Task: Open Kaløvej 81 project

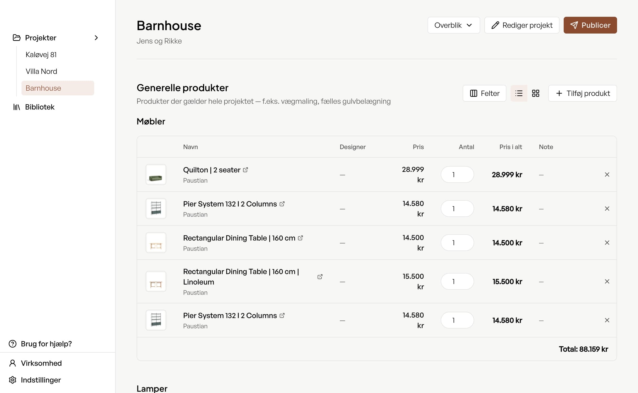Action: pos(41,54)
